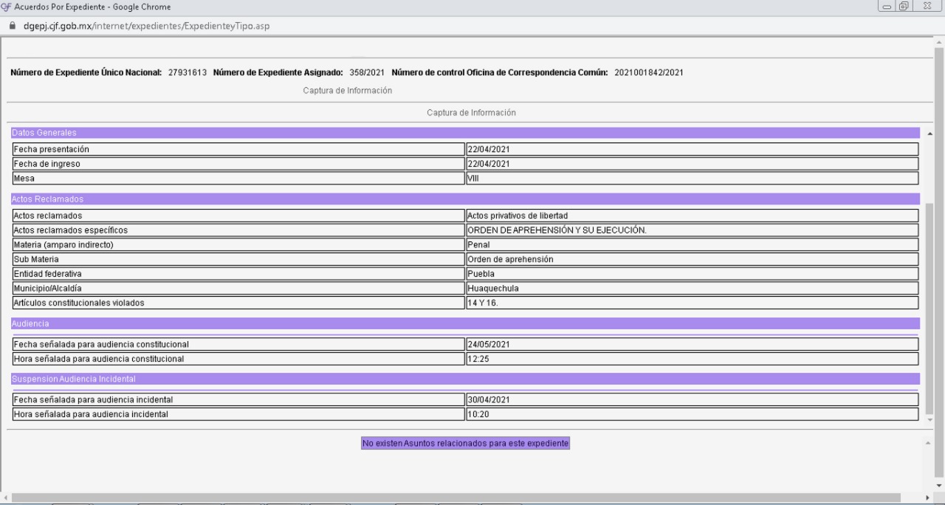Click the form panel's scroll down arrow
This screenshot has width=945, height=505.
tap(929, 419)
